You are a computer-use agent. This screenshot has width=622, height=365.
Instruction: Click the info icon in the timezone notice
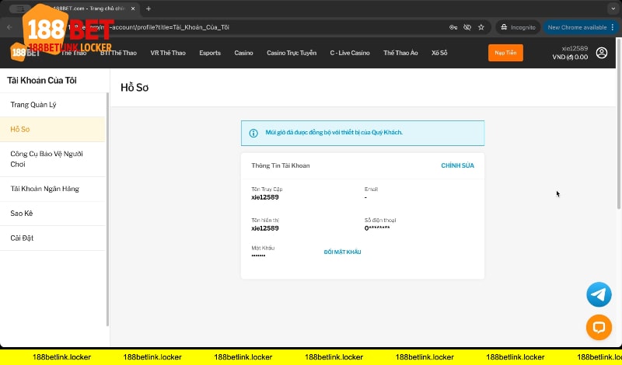coord(253,133)
